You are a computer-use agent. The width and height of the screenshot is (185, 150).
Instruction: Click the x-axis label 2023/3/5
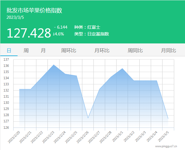[x=163, y=136]
